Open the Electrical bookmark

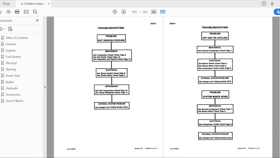tap(11, 63)
